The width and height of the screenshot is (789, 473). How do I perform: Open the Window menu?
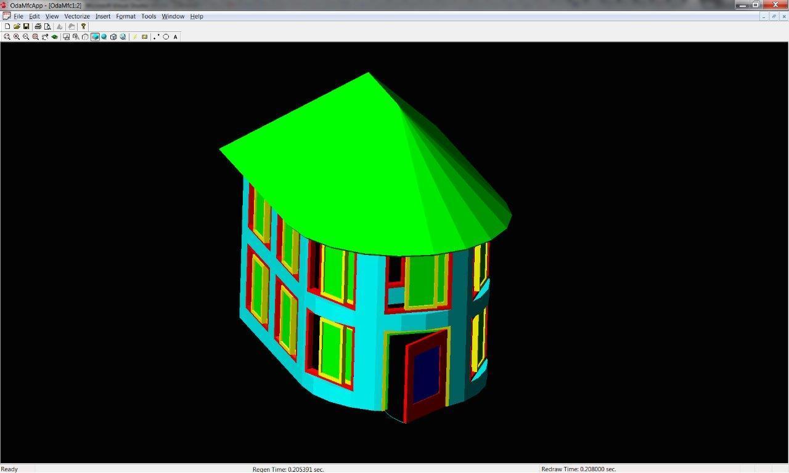tap(173, 16)
